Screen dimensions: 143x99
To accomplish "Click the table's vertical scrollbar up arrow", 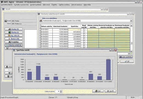I will click(x=131, y=26).
